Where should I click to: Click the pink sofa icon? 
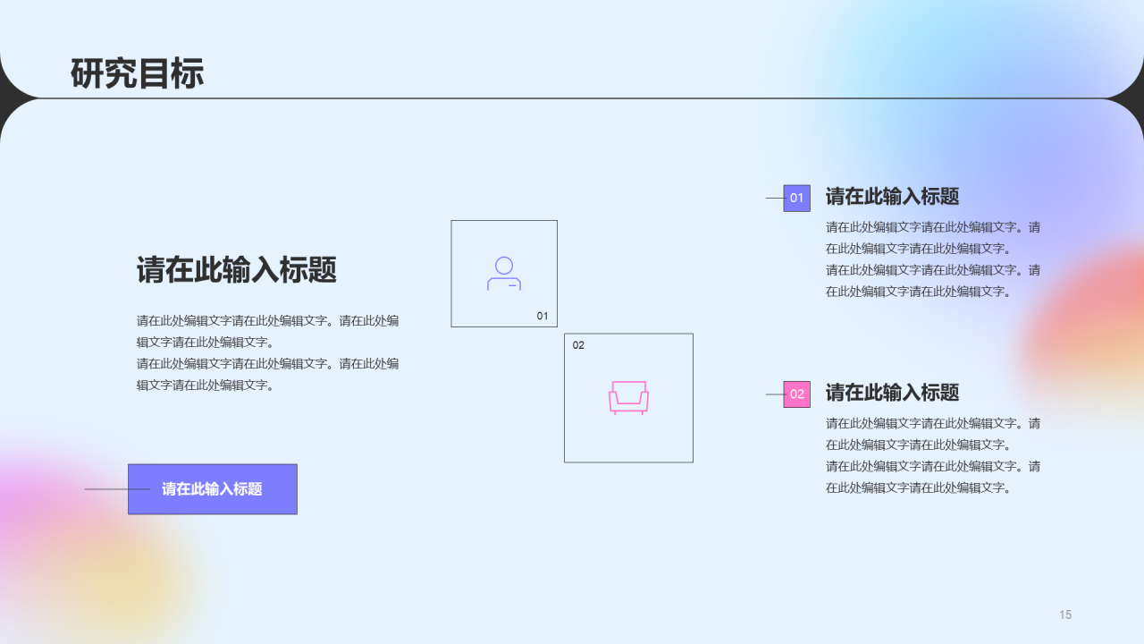tap(628, 397)
